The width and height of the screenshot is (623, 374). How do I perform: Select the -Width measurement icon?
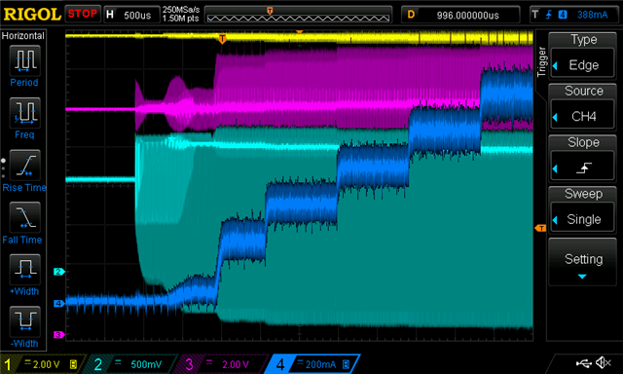pyautogui.click(x=24, y=321)
